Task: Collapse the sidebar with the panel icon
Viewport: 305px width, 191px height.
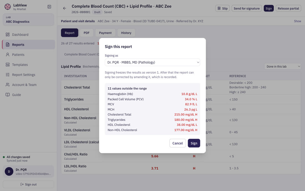Action: pos(49,7)
